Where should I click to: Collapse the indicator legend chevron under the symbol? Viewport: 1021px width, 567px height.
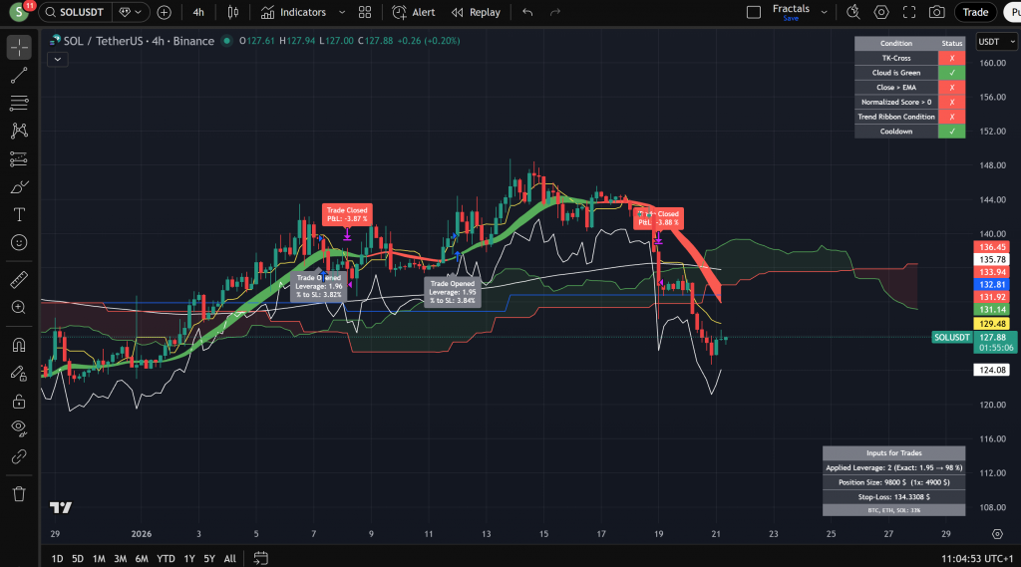[x=56, y=59]
